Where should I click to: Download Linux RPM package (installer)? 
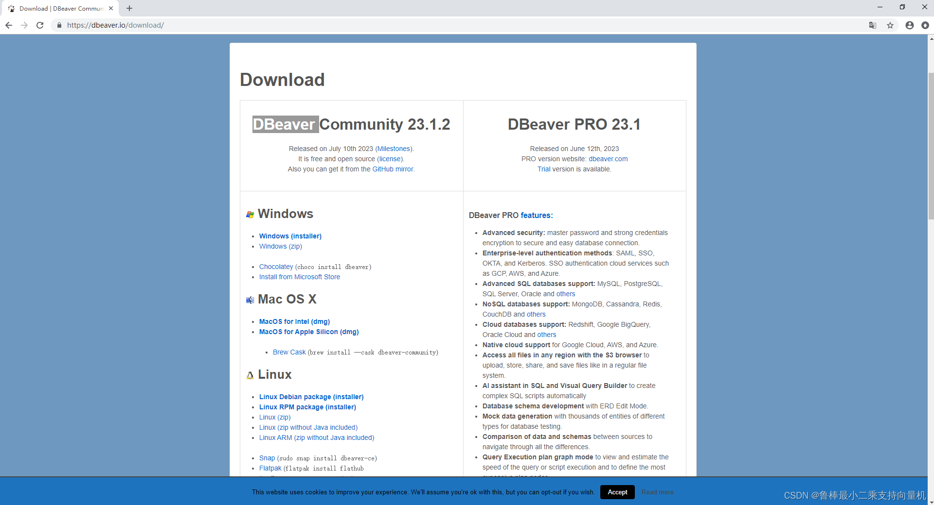[x=308, y=407]
